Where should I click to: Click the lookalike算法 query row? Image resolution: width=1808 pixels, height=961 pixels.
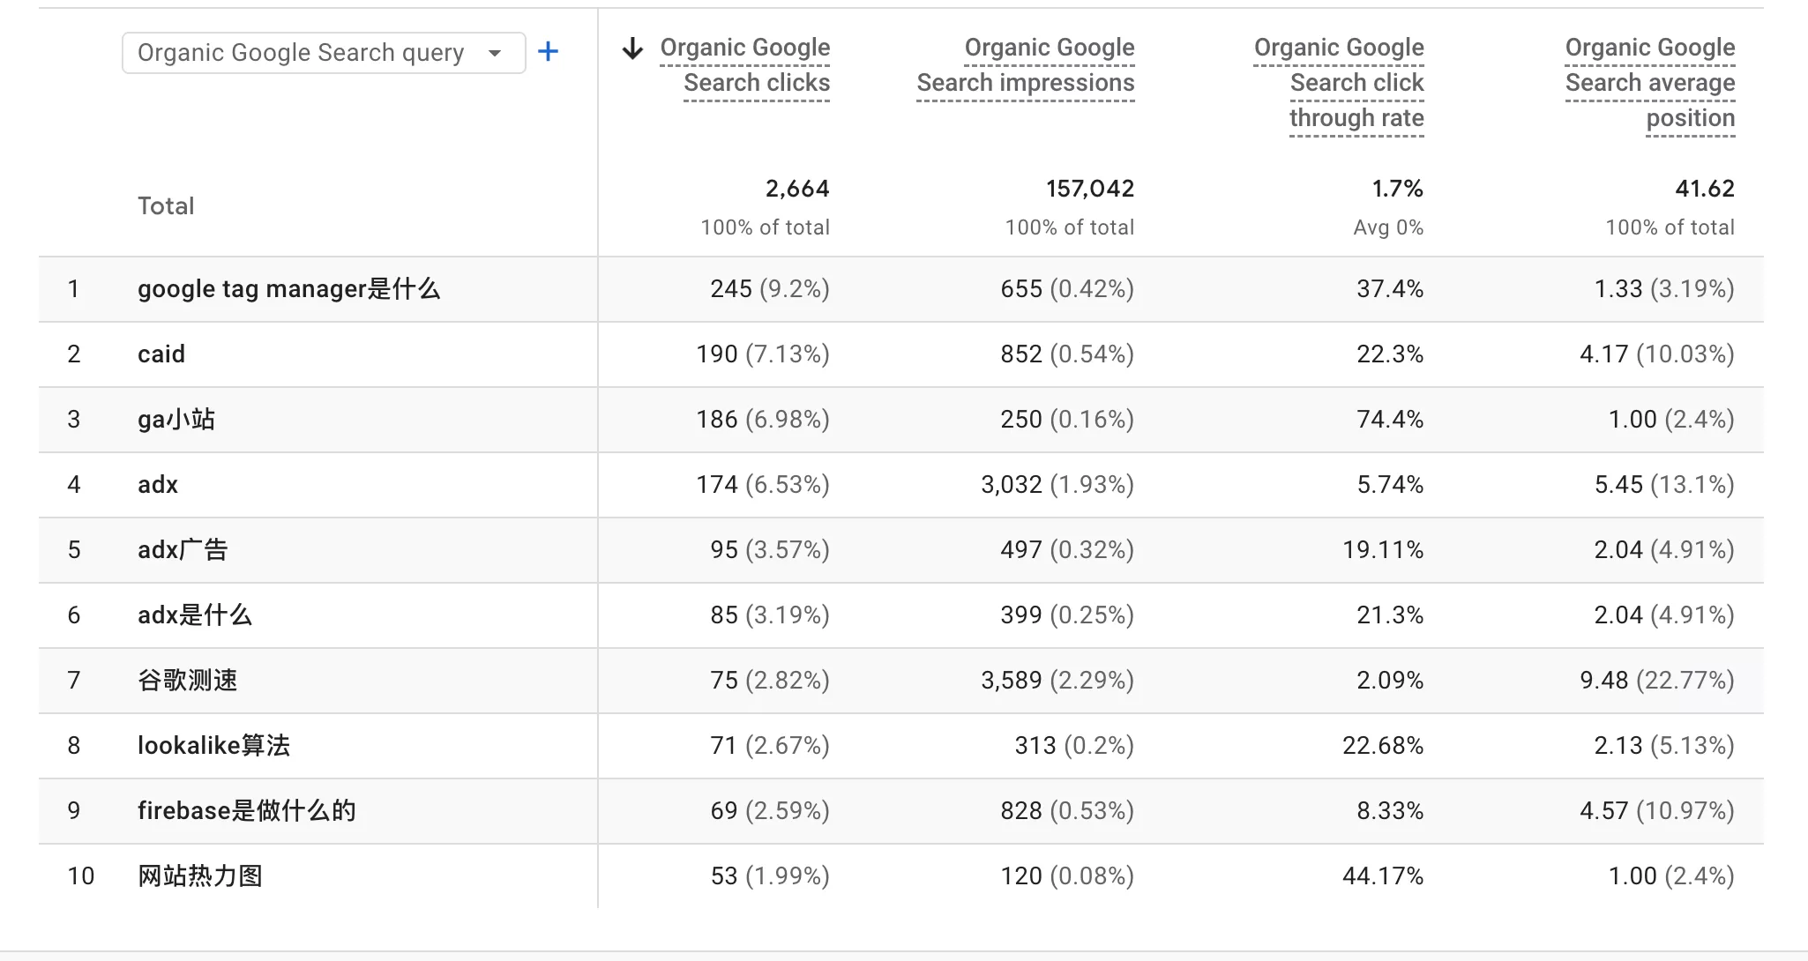tap(212, 745)
